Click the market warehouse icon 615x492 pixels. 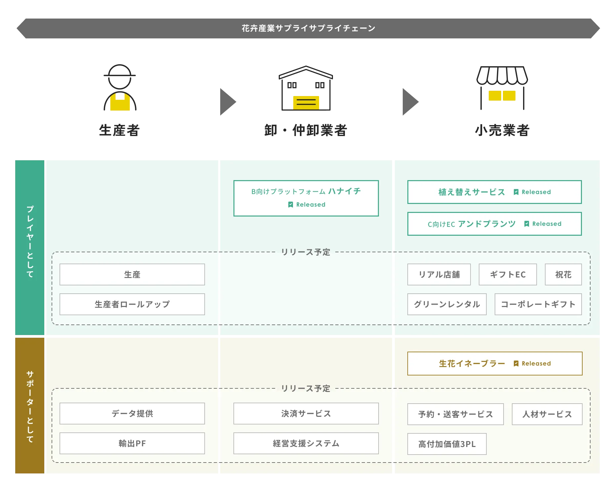point(306,89)
